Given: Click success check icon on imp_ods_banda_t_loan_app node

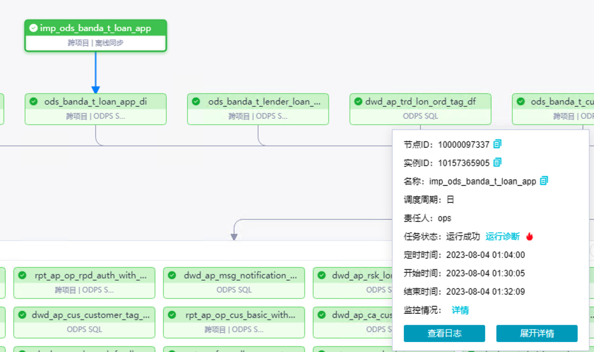Looking at the screenshot, I should tap(33, 28).
